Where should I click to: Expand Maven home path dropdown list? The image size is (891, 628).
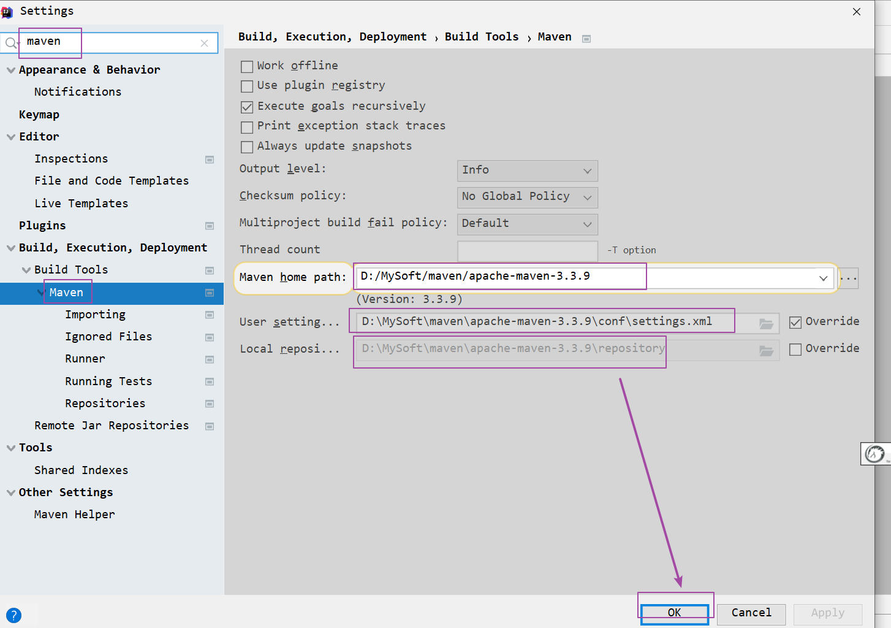click(x=823, y=278)
